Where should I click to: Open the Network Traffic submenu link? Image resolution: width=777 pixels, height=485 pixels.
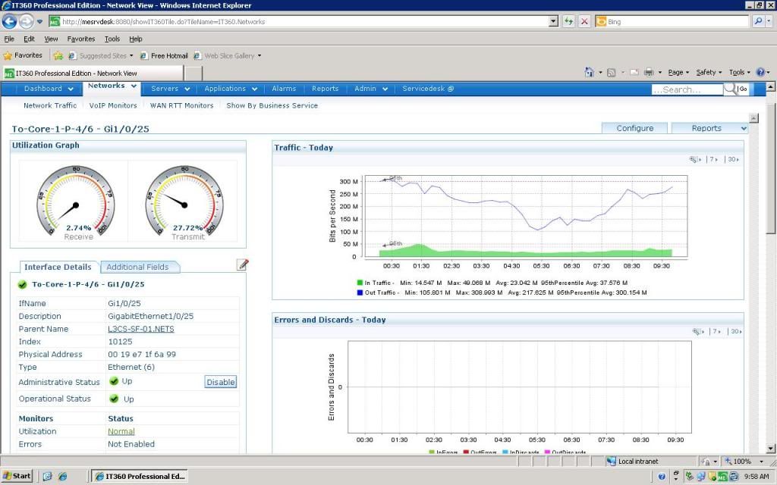pos(50,105)
